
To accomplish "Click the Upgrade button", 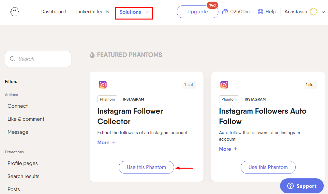I will pyautogui.click(x=198, y=12).
